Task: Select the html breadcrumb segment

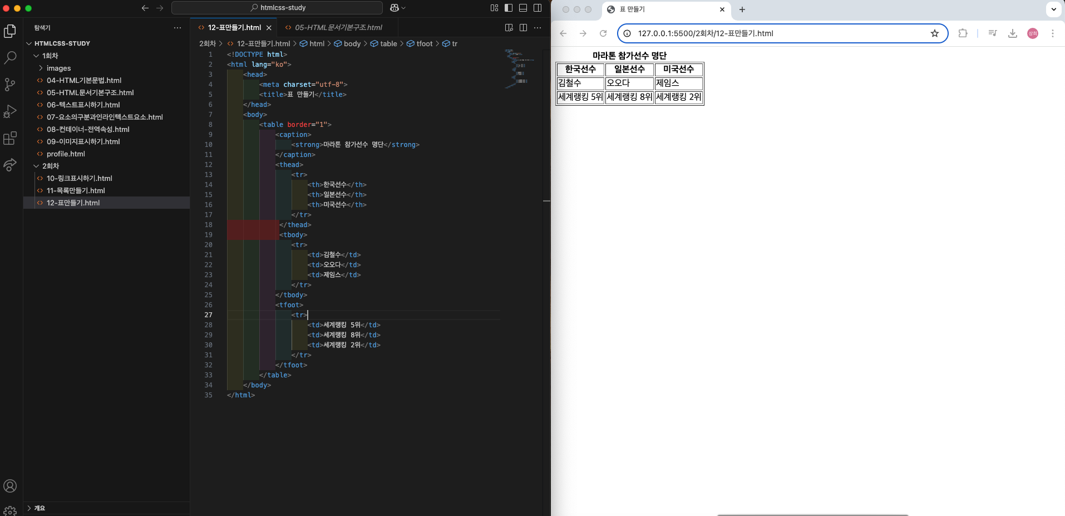Action: [x=312, y=43]
